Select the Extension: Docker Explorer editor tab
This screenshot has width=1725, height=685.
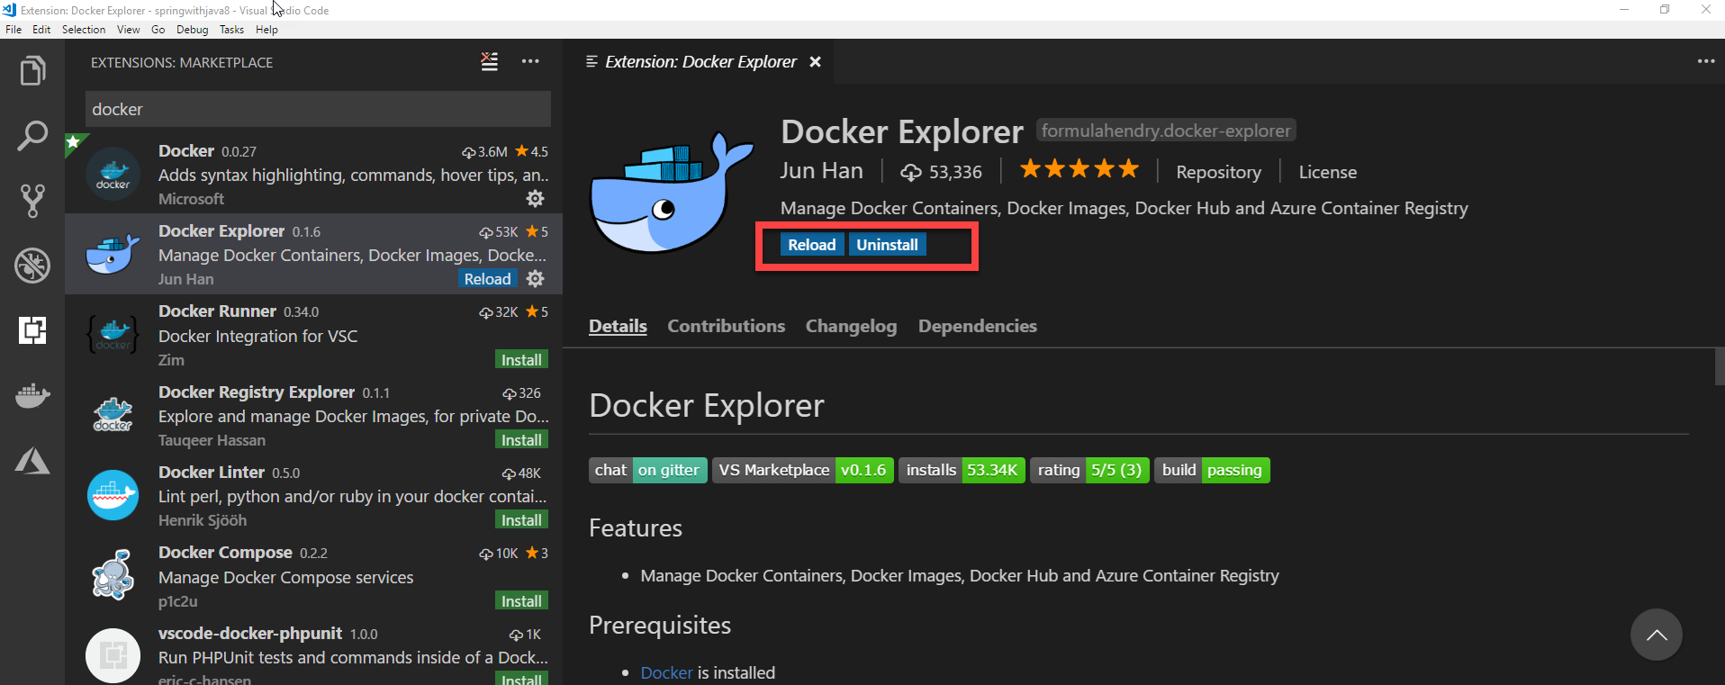[700, 61]
